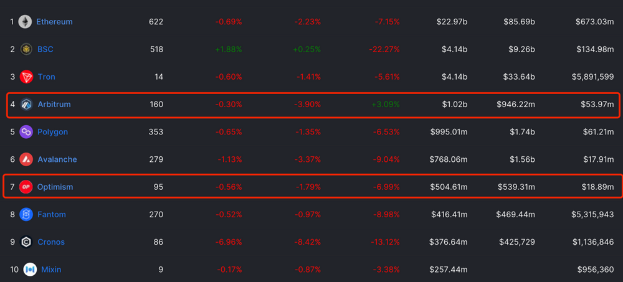Open the Fantom chain link
This screenshot has height=282, width=623.
point(51,215)
